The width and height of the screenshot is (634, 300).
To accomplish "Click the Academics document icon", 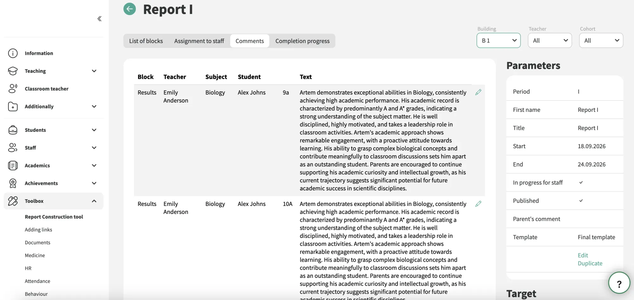I will 13,165.
